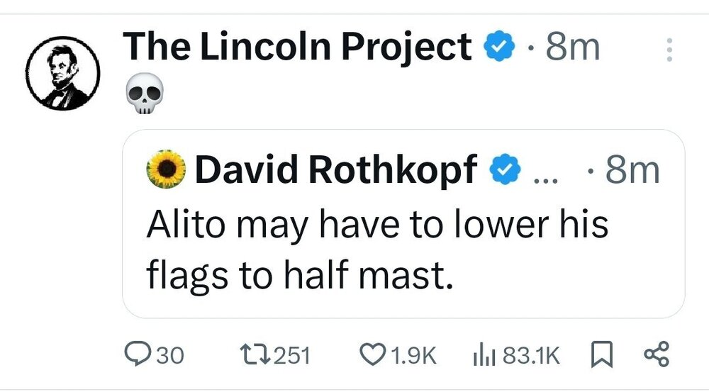Click the skull emoji in tweet

pos(144,96)
